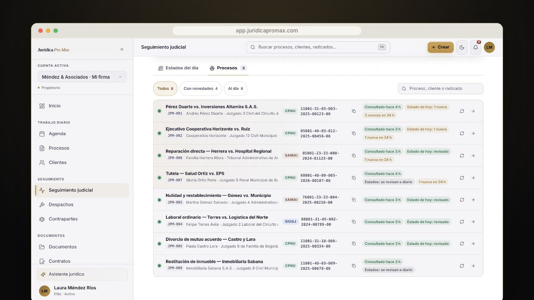
Task: Refresh Nulidad y restablecimiento Gómez vs. Municipio
Action: [x=462, y=200]
